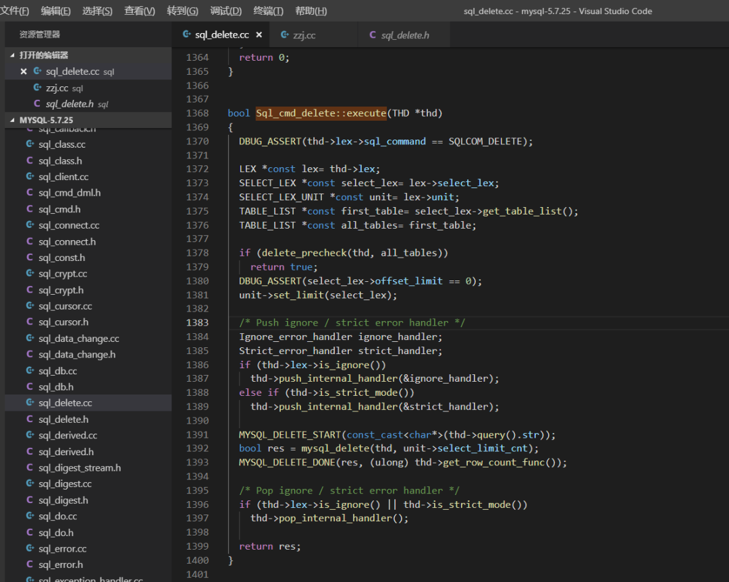Close the sql_delete.cc editor tab
This screenshot has width=729, height=582.
pos(259,35)
